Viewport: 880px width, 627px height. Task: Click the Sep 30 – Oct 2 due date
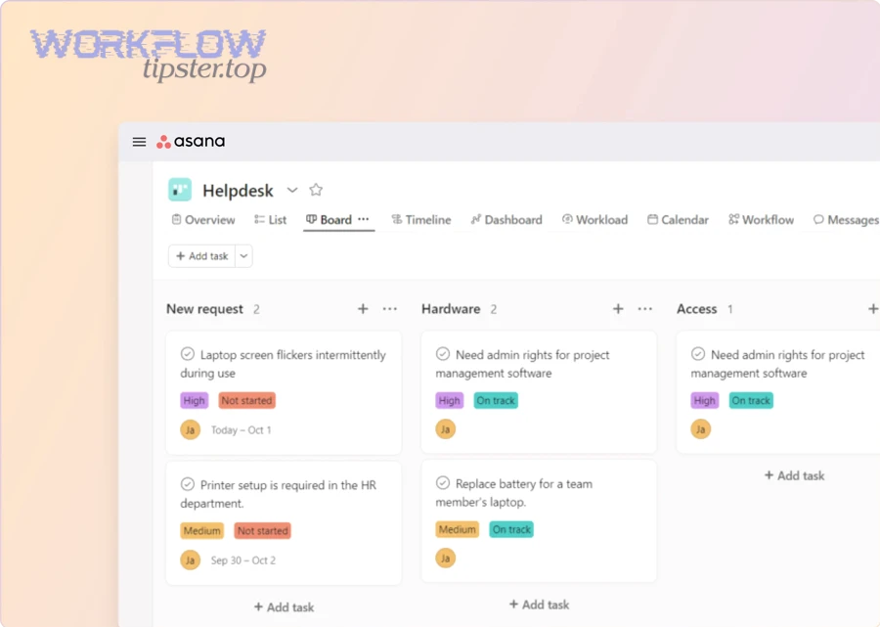click(x=243, y=560)
